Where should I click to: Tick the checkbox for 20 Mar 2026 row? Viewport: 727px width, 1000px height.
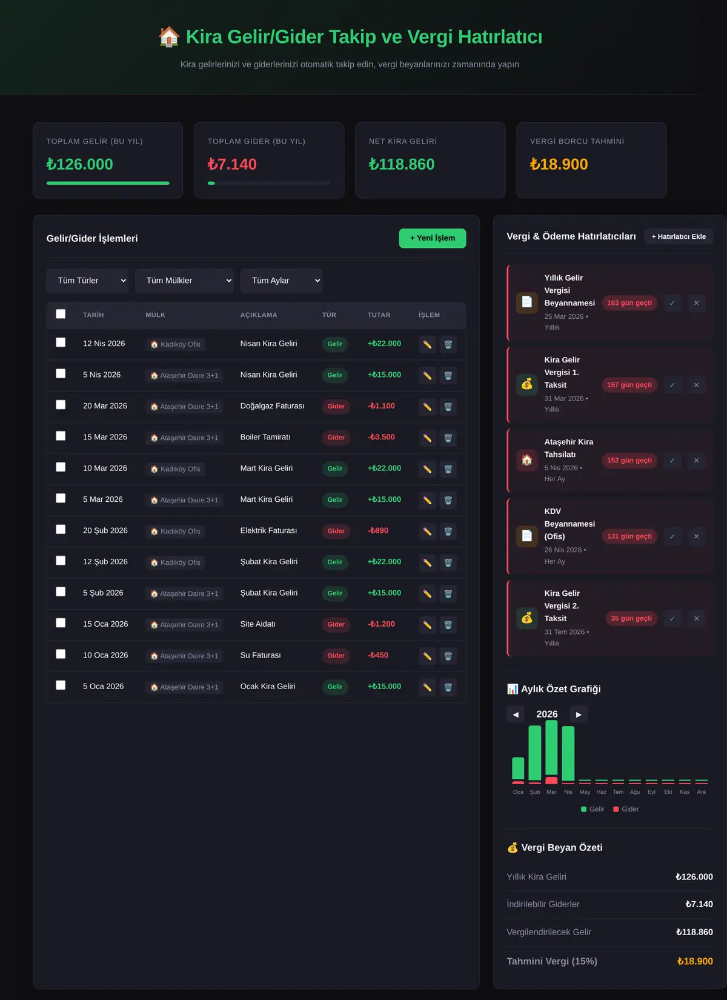tap(61, 405)
